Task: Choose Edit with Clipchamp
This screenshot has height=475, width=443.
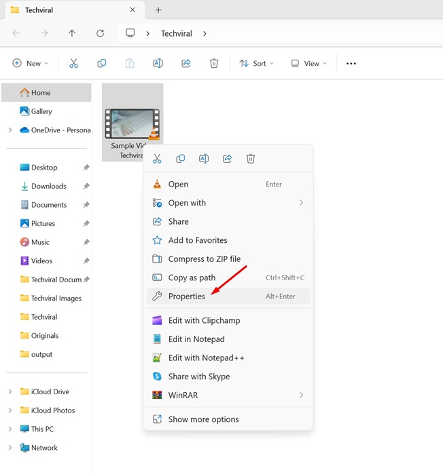Action: tap(204, 320)
